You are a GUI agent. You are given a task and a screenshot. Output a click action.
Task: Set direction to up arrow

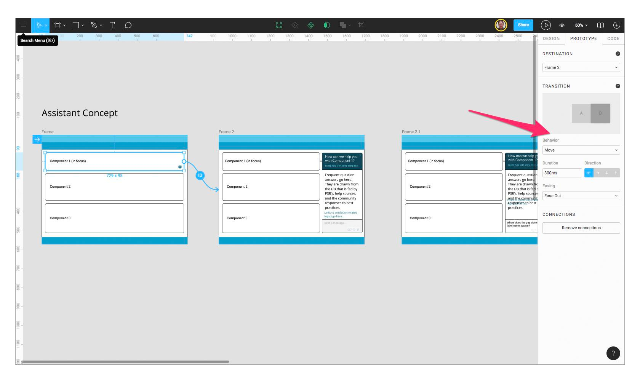[x=616, y=173]
